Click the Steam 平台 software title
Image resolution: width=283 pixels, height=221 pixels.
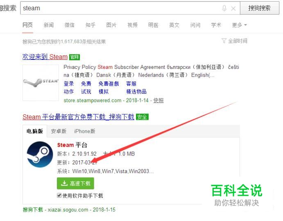[72, 145]
